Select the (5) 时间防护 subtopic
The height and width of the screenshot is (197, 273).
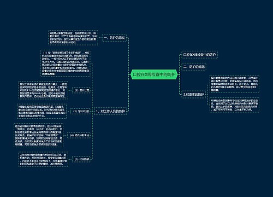pyautogui.click(x=81, y=159)
